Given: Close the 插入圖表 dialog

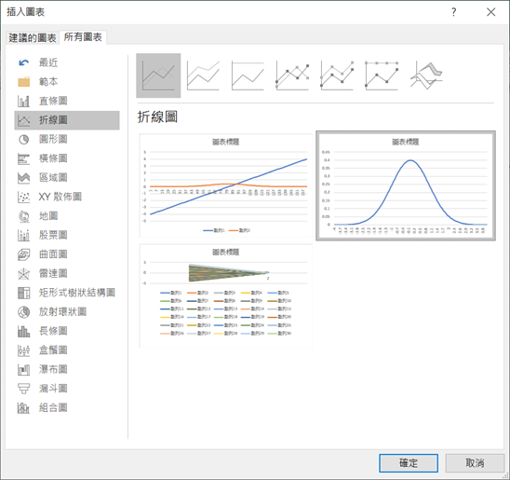Looking at the screenshot, I should pyautogui.click(x=490, y=12).
